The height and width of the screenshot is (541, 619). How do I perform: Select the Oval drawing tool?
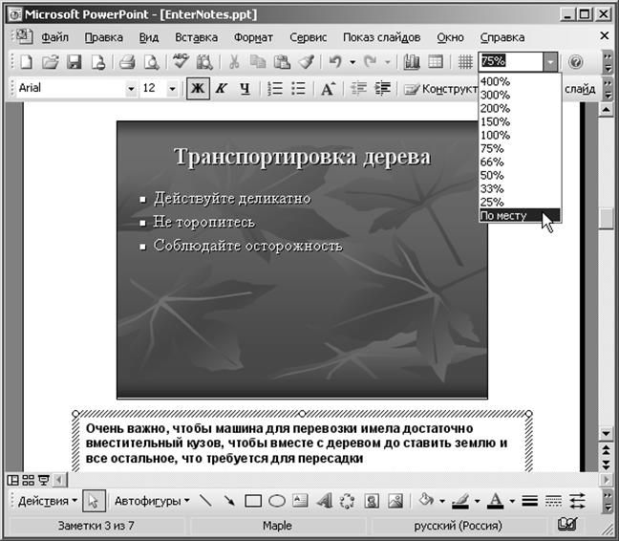(x=276, y=500)
